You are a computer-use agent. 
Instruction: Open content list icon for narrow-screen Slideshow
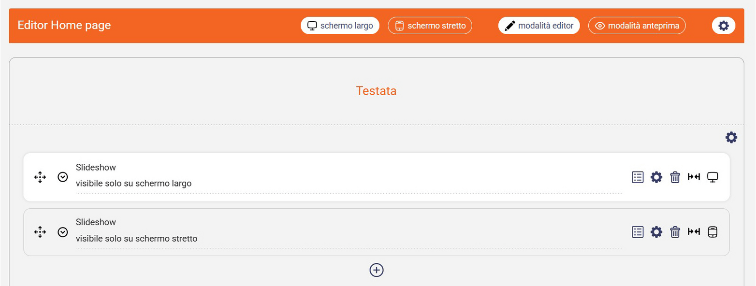638,232
